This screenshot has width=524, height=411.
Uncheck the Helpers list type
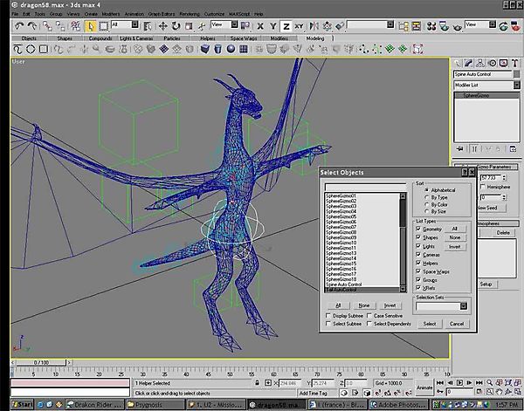point(418,263)
